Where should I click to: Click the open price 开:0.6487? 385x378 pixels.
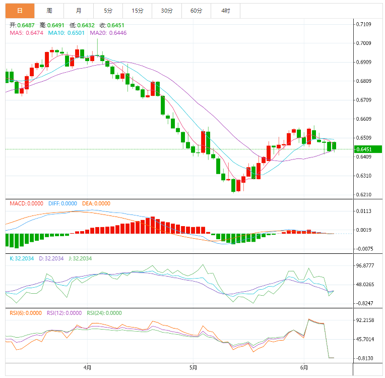pyautogui.click(x=22, y=25)
